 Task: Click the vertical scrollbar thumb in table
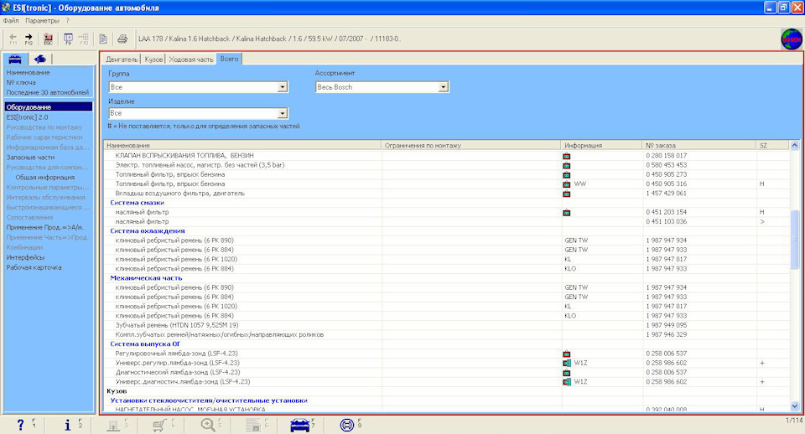click(x=795, y=239)
